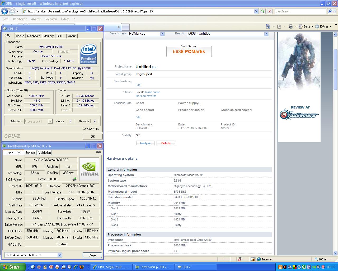
Task: Click ZoneAlarm Z tray icon
Action: click(x=290, y=267)
